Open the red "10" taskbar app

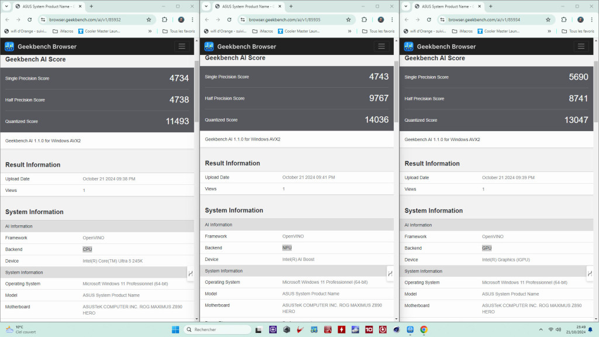click(x=369, y=329)
